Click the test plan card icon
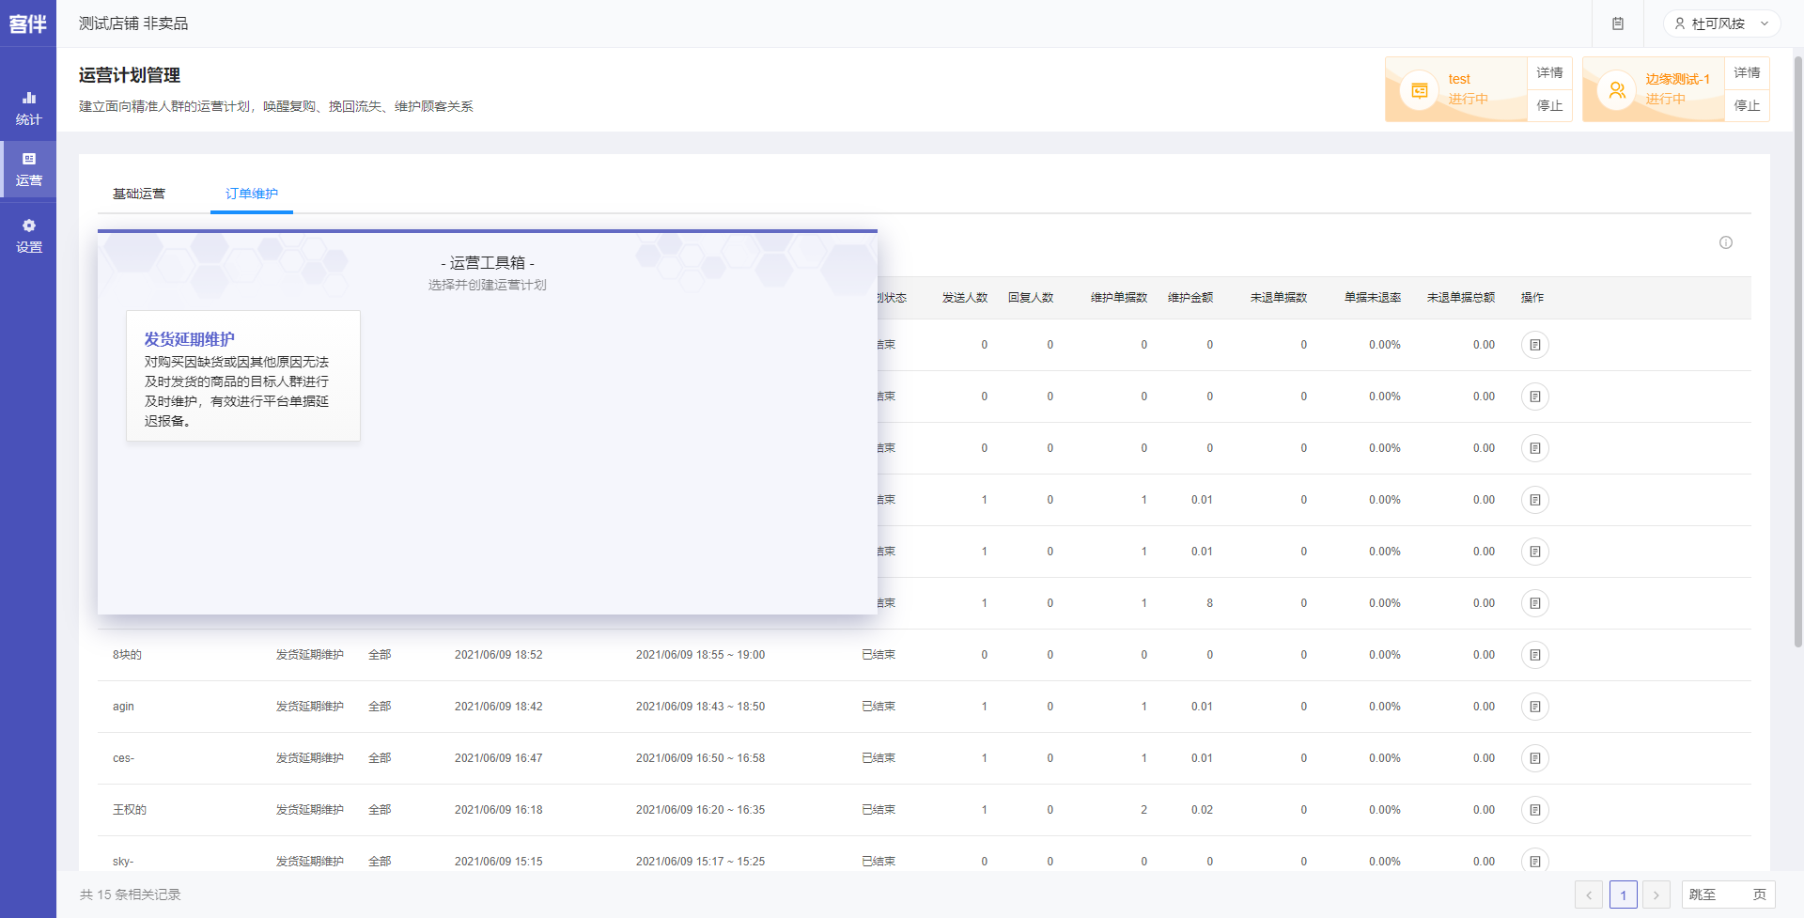The width and height of the screenshot is (1804, 918). pos(1420,90)
